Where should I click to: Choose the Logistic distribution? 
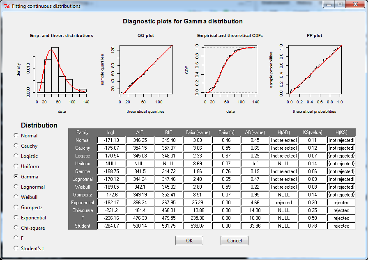tap(16, 156)
